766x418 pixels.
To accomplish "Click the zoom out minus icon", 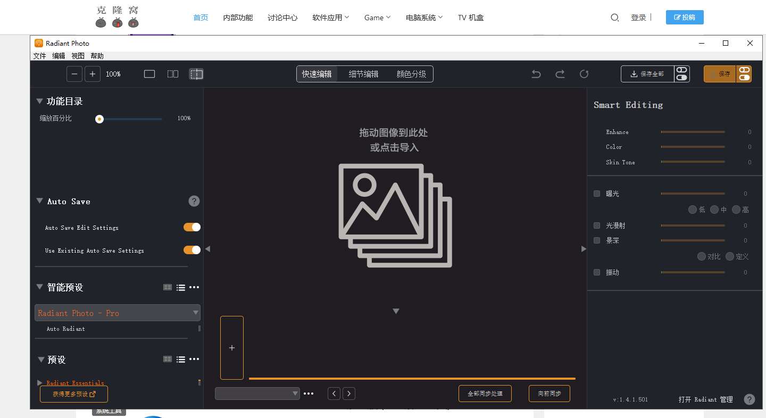I will click(74, 74).
